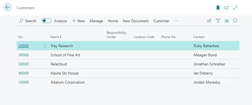Go back using the arrow button

[x=7, y=7]
